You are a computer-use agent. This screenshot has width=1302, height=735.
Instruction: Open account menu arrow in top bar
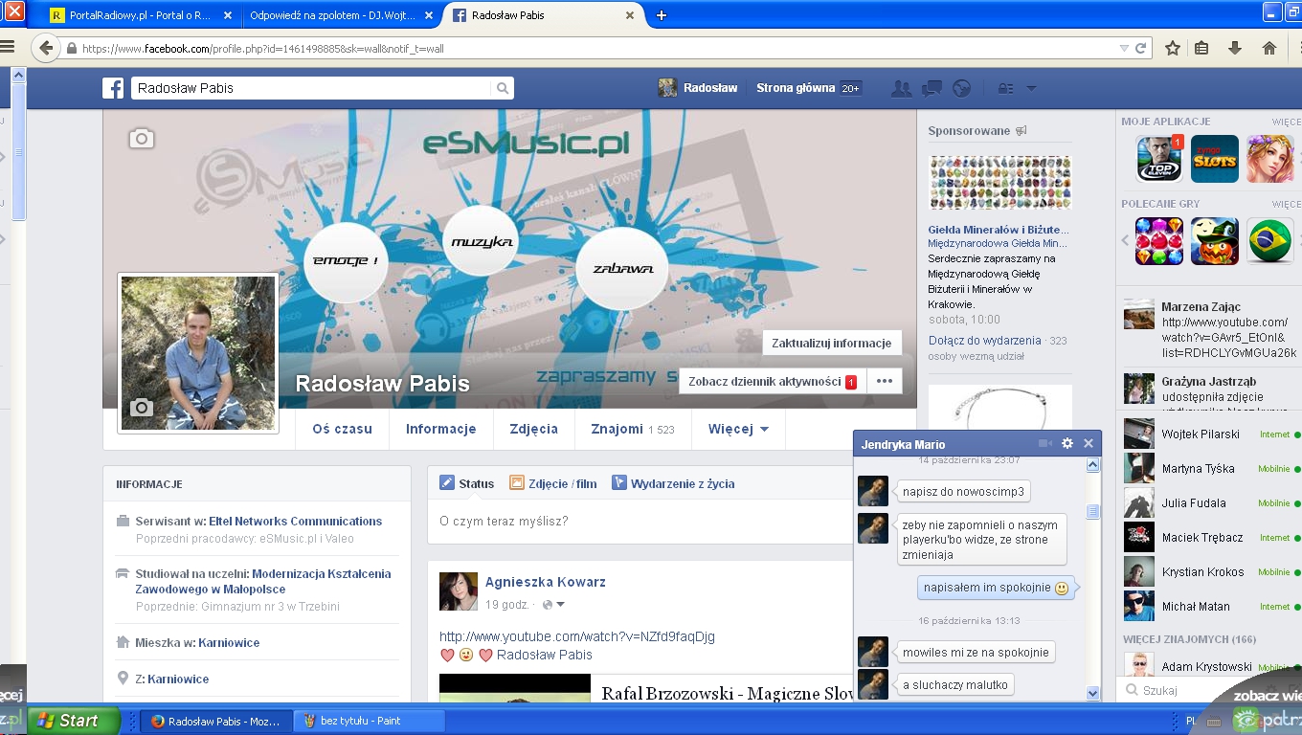point(1031,88)
